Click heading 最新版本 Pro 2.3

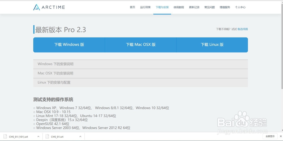coord(61,30)
